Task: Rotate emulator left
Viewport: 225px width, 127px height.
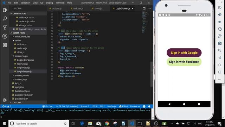Action: [x=219, y=29]
